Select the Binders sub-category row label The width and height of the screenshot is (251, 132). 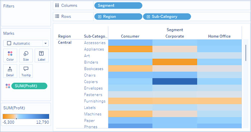(91, 62)
